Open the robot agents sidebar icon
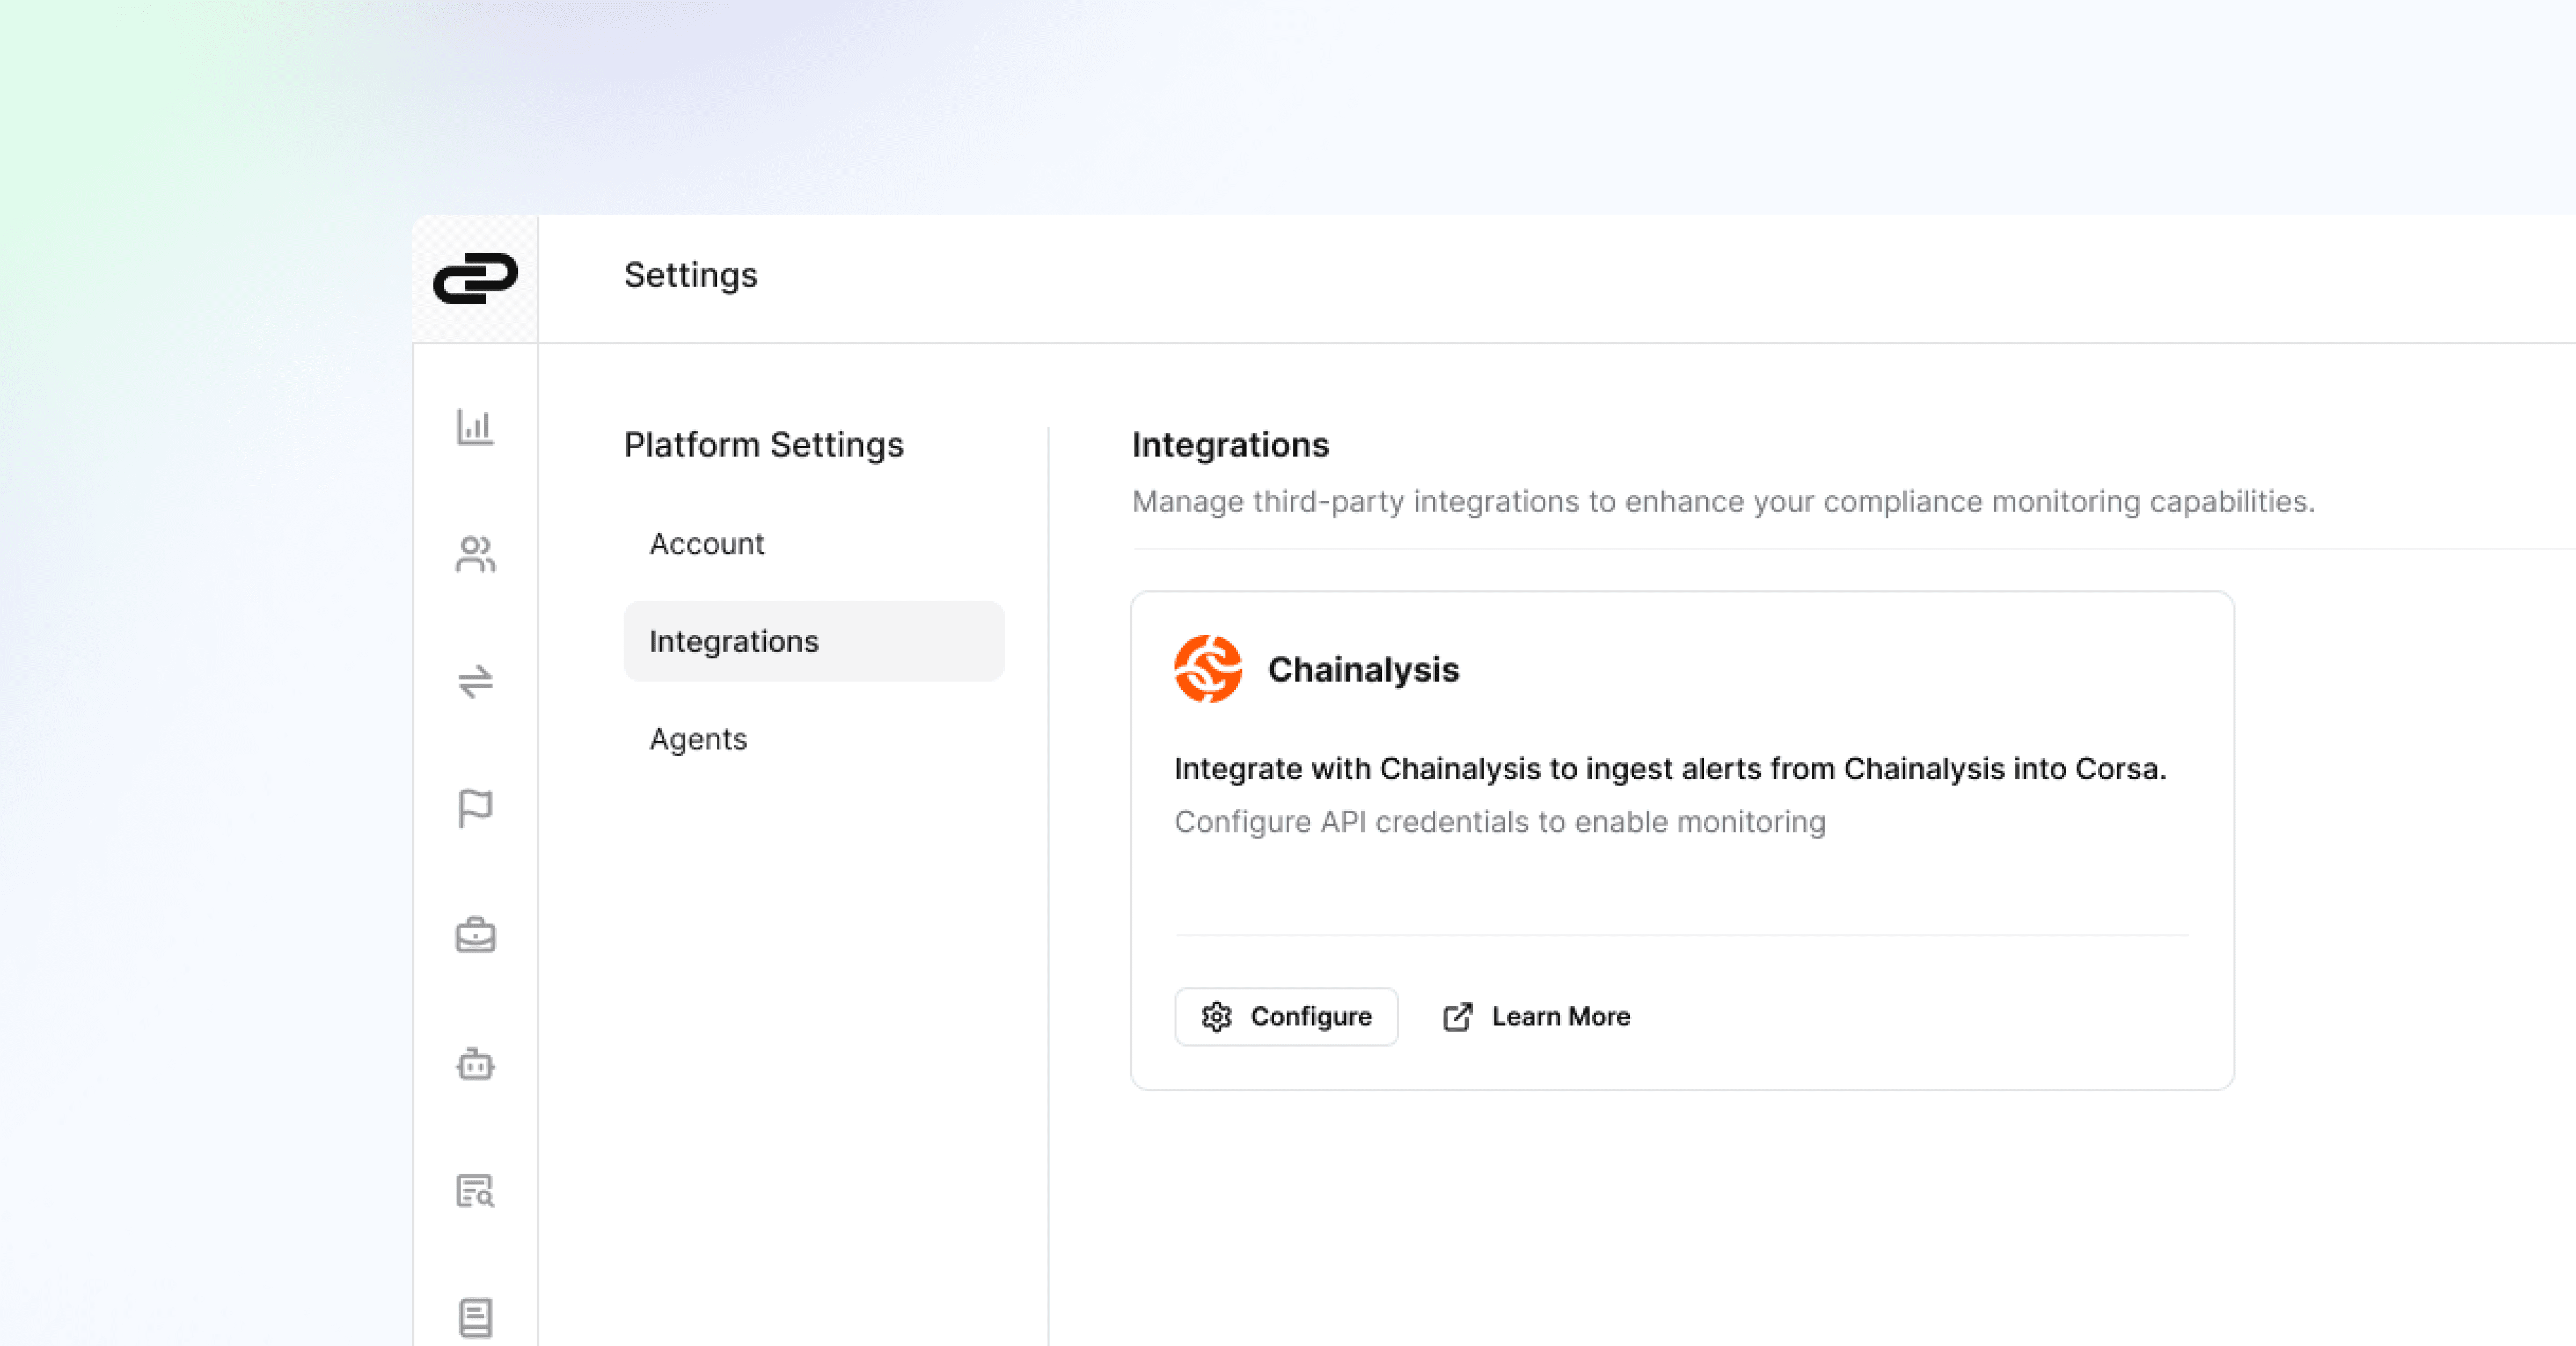Image resolution: width=2576 pixels, height=1346 pixels. [x=475, y=1064]
